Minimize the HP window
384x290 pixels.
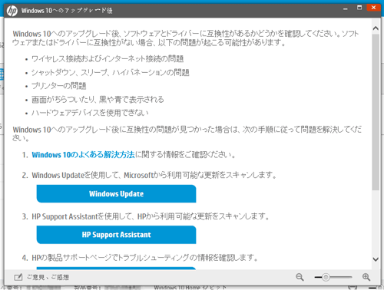coord(346,8)
